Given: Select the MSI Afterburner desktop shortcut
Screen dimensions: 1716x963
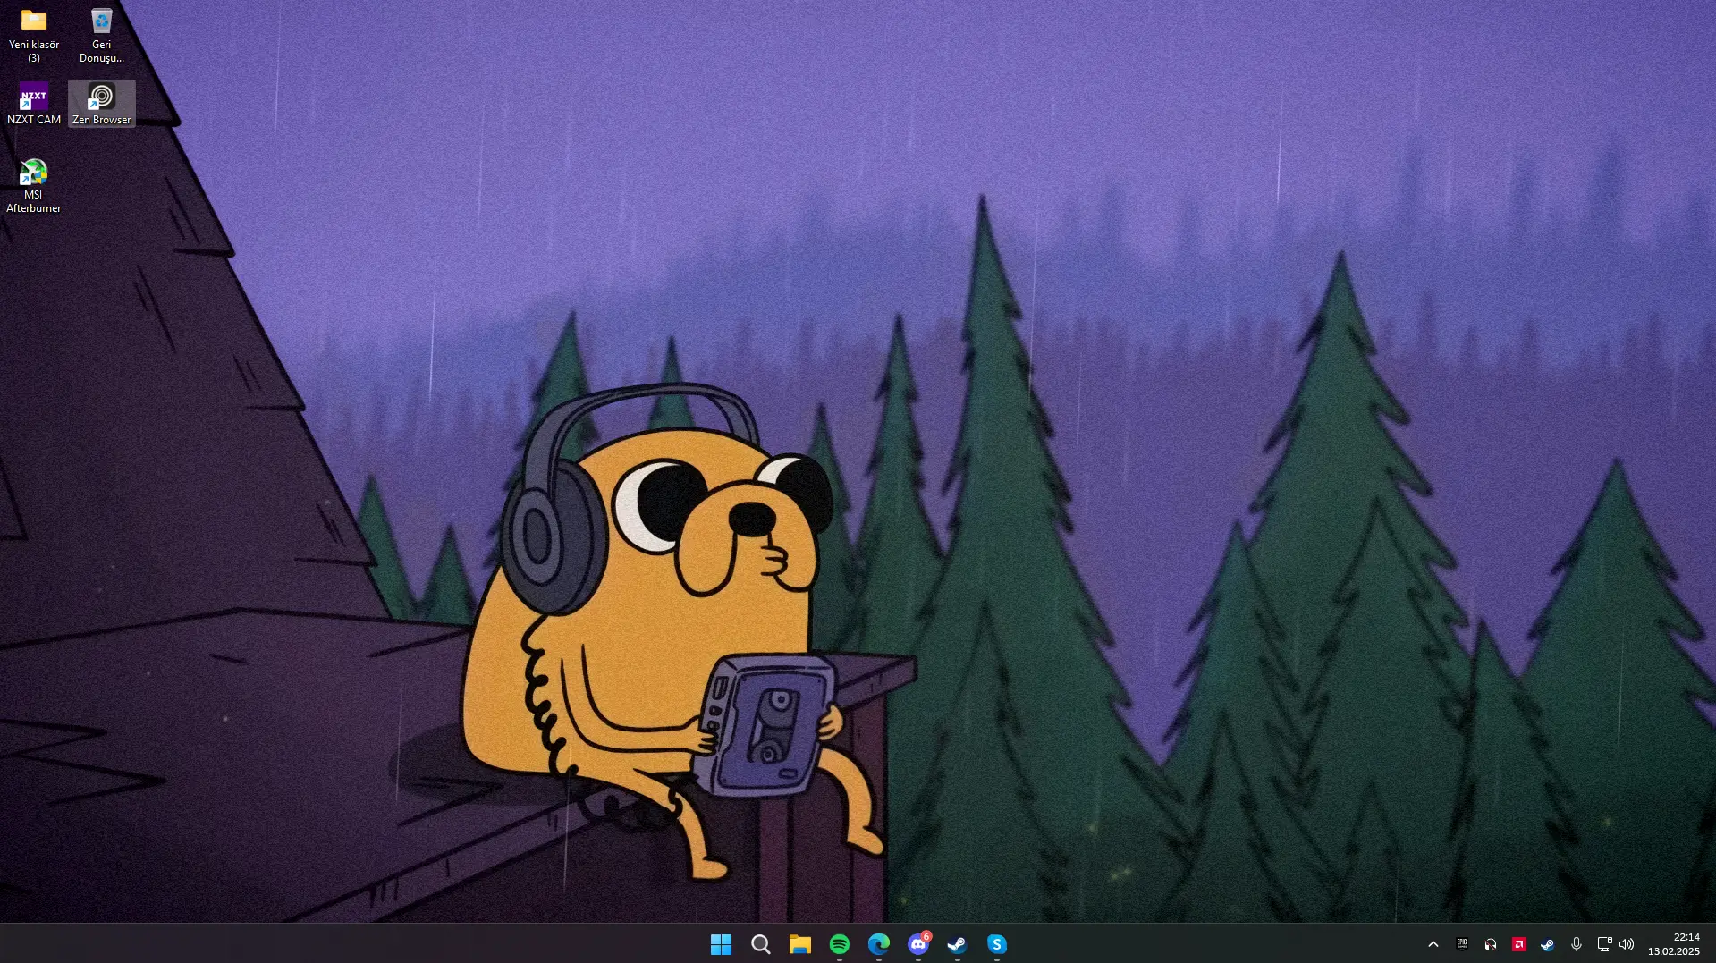Looking at the screenshot, I should [x=34, y=186].
